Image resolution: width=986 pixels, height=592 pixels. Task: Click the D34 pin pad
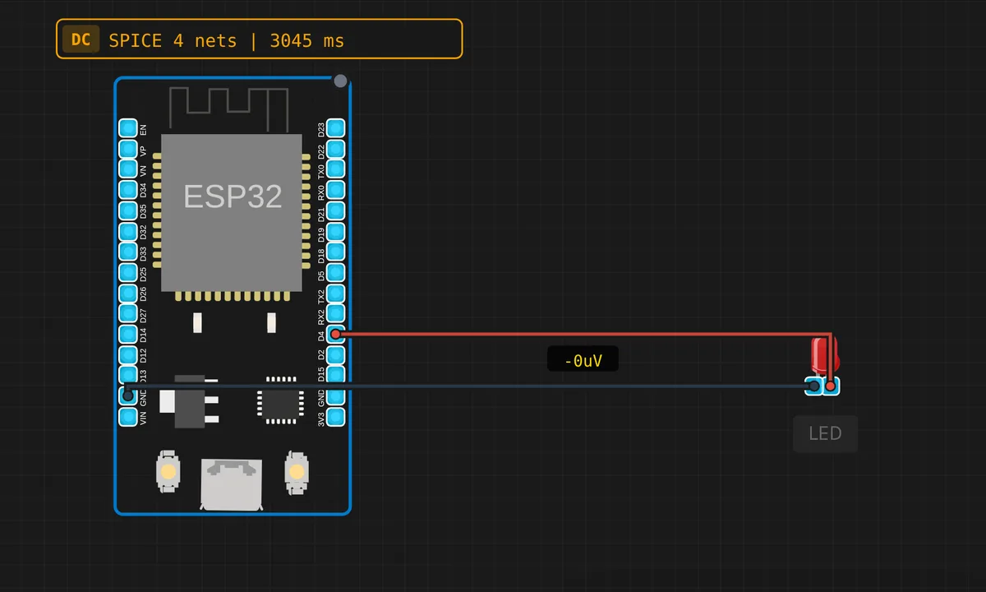[128, 190]
